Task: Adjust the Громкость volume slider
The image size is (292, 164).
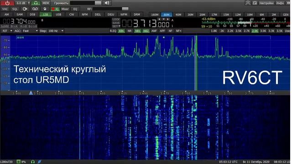Action: point(86,3)
